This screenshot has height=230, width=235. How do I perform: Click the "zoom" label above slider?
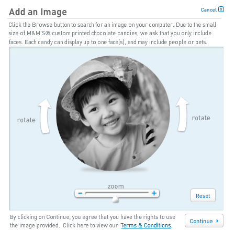tap(116, 186)
